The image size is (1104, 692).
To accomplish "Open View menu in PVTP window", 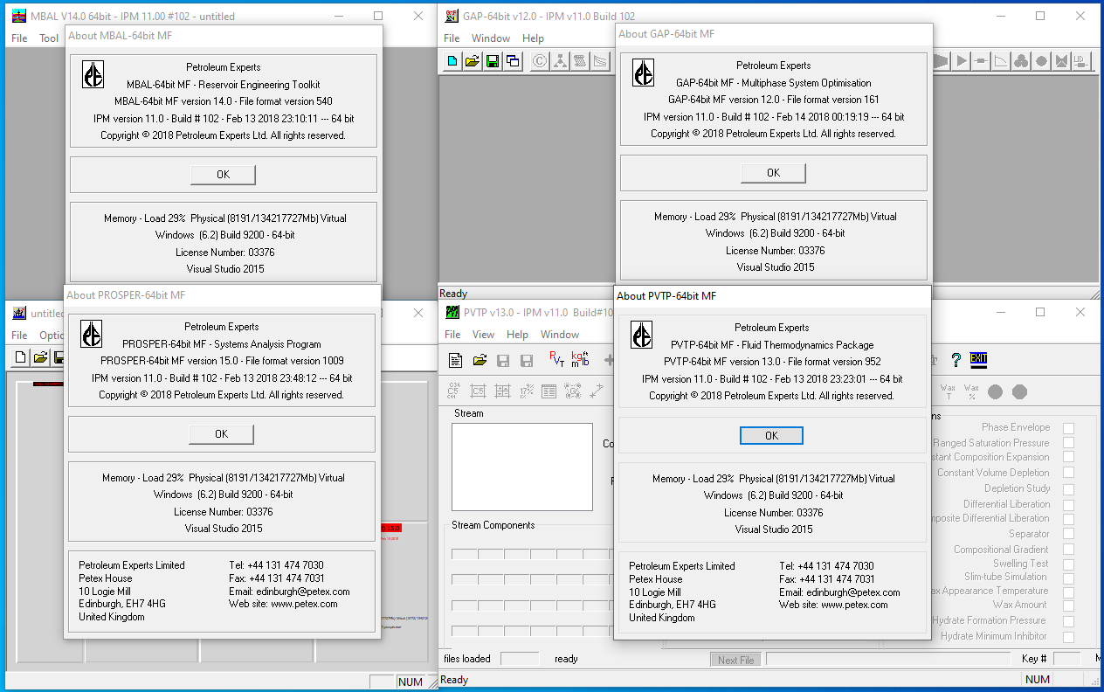I will tap(483, 335).
